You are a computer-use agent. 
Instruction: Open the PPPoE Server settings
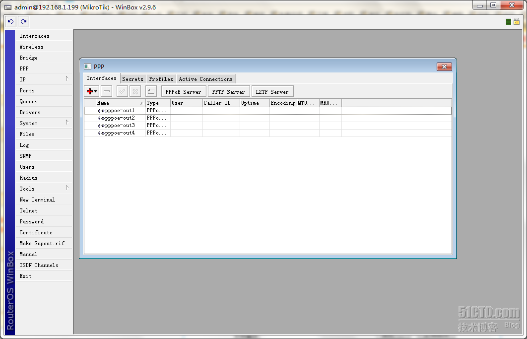184,91
